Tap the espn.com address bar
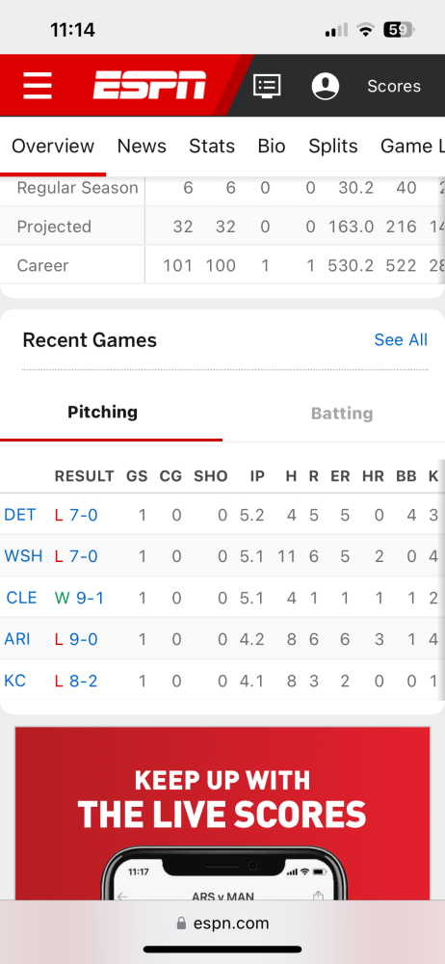The width and height of the screenshot is (445, 964). (x=222, y=923)
